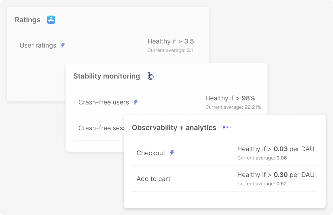Click the purple dots icon beside Observability + analytics

tap(226, 127)
